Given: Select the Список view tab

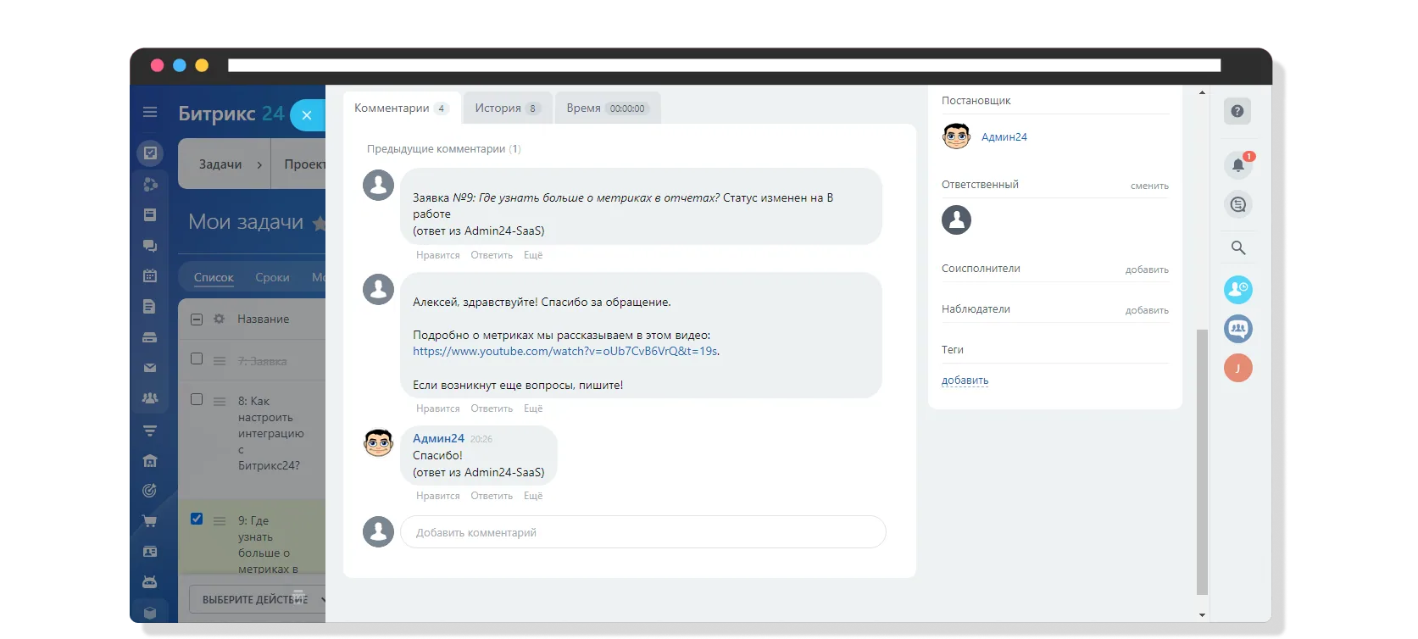Looking at the screenshot, I should (214, 277).
